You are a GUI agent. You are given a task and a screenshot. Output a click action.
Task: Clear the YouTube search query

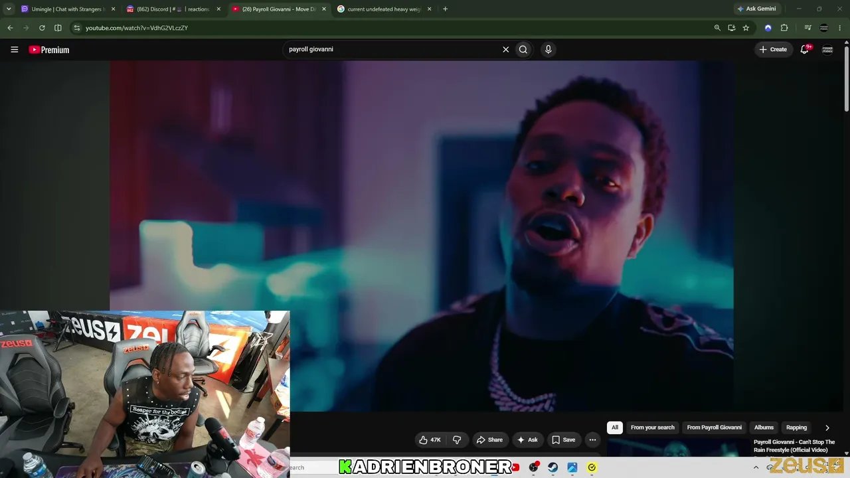pyautogui.click(x=505, y=49)
